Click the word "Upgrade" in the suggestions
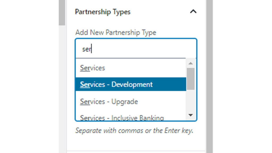Screen dimensions: 272x153 (x=125, y=101)
